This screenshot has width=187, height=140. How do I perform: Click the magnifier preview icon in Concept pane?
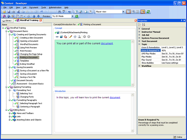tap(79, 37)
